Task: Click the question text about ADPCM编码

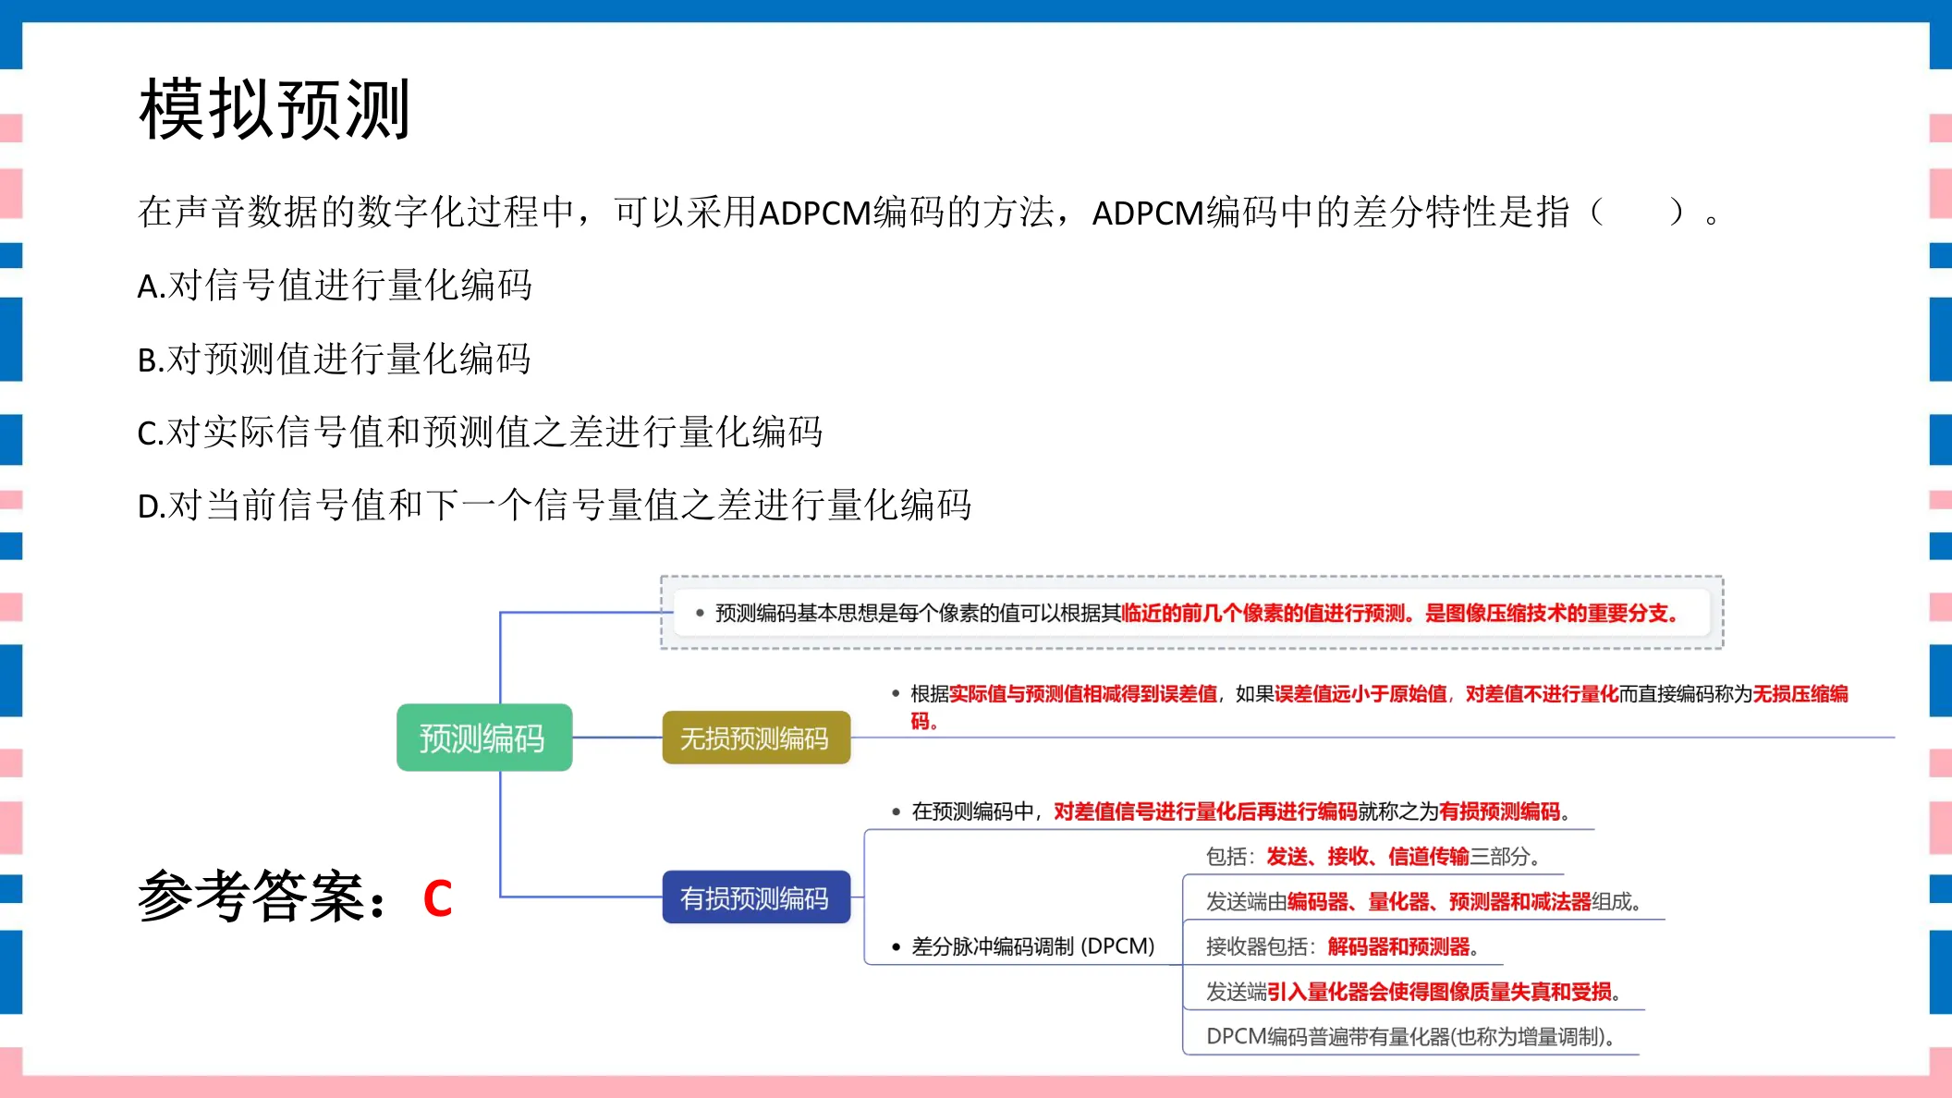Action: (929, 212)
